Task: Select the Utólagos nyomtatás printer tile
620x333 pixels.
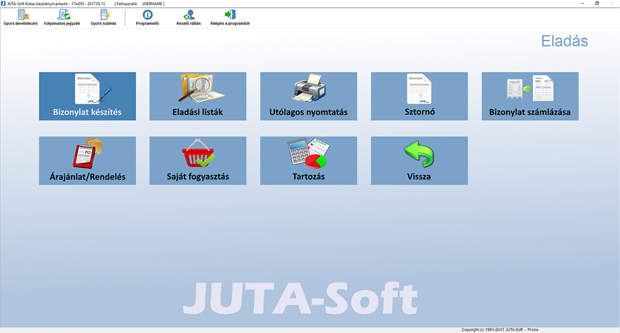Action: [x=308, y=96]
